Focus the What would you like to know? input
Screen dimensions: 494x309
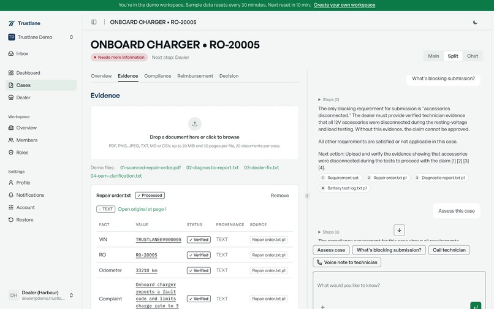pos(399,285)
